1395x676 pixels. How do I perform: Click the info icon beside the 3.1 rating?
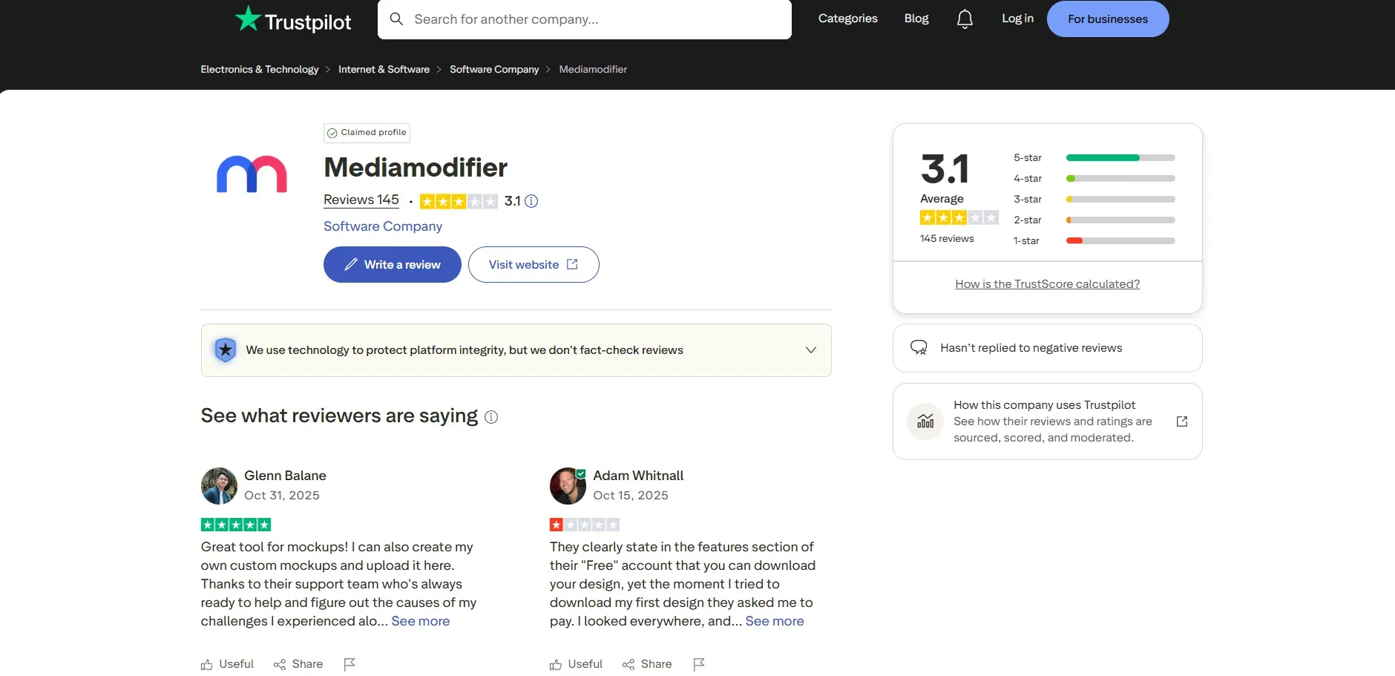point(530,201)
